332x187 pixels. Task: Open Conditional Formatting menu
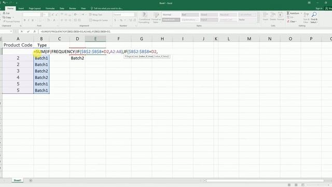(145, 18)
